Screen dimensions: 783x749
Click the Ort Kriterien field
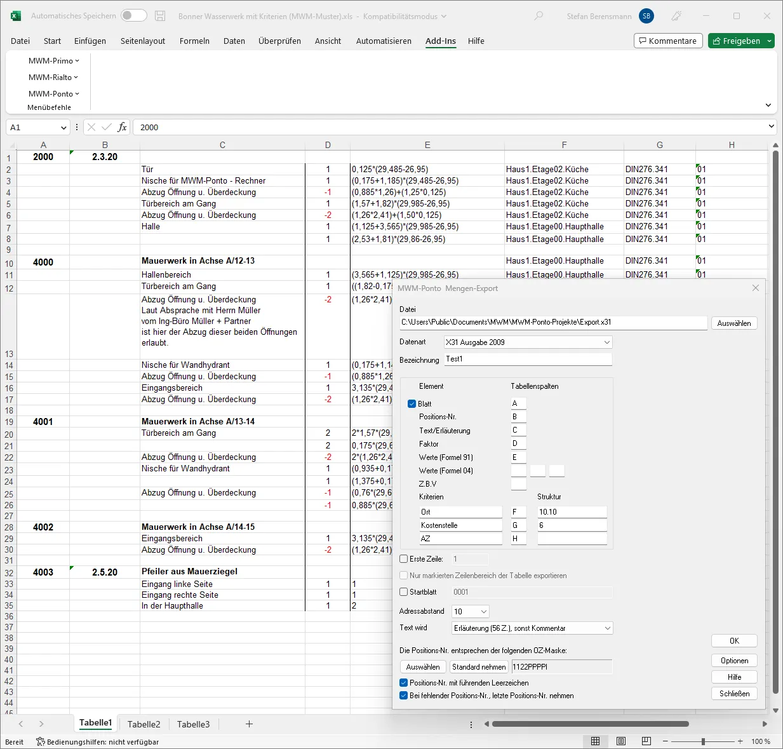point(460,512)
